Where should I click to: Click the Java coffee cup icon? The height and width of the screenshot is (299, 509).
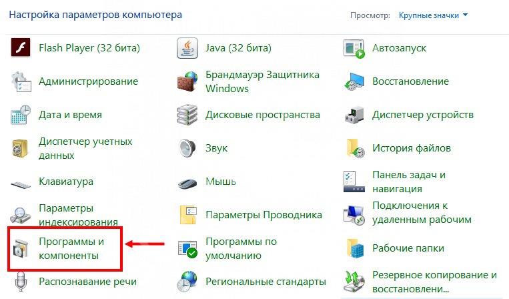click(x=187, y=48)
